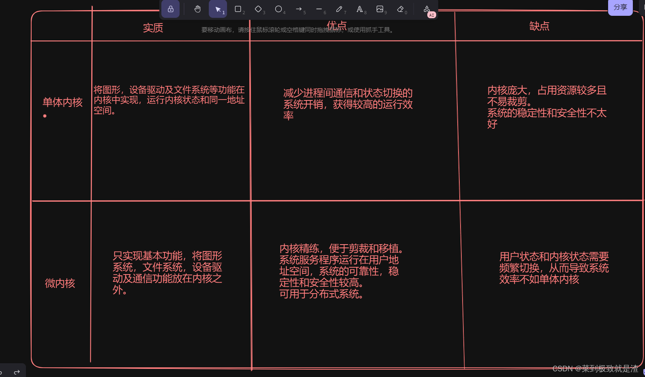The height and width of the screenshot is (377, 645).
Task: Click the text starting 只实现基本功能
Action: tap(167, 273)
